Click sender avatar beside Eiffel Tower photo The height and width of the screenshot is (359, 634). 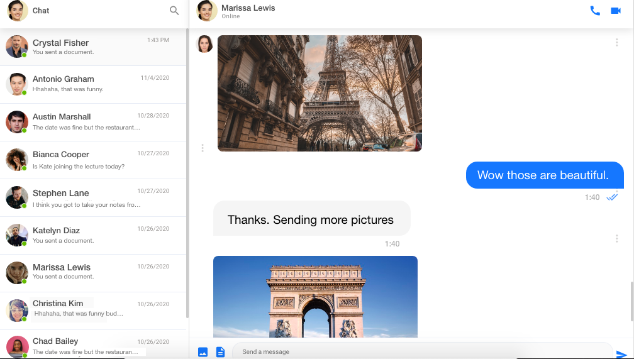[204, 43]
